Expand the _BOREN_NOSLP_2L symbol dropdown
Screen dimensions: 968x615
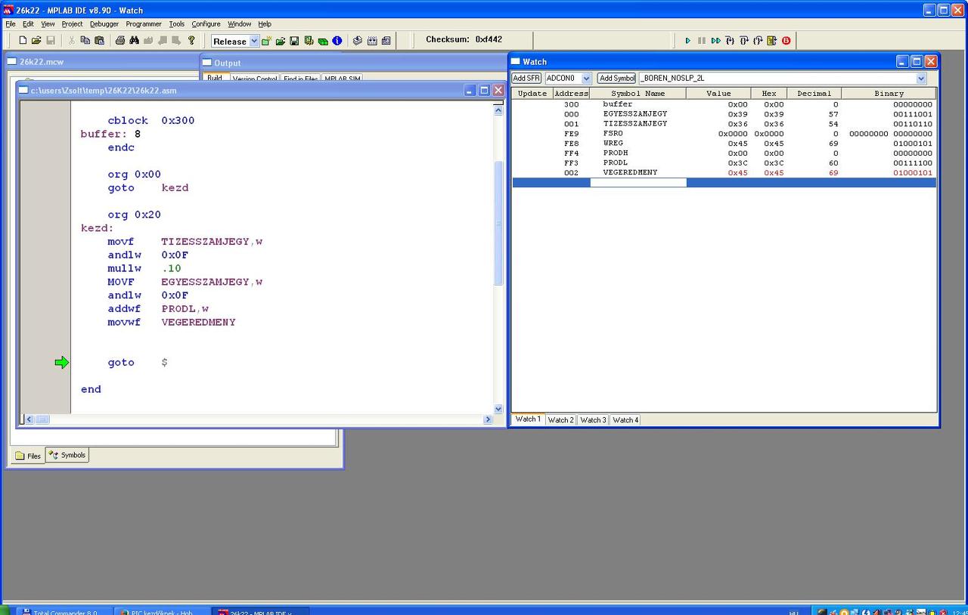(920, 79)
